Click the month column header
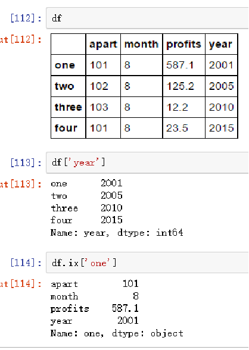 (x=142, y=44)
